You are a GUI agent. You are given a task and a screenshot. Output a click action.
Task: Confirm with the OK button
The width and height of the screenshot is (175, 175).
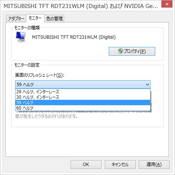click(x=86, y=165)
